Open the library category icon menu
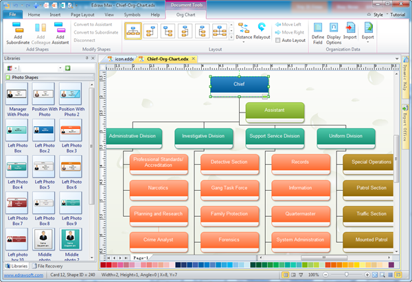The image size is (412, 282). click(x=12, y=68)
